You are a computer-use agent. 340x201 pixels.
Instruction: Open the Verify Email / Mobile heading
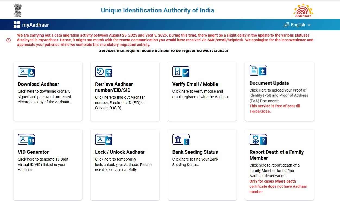tap(195, 84)
